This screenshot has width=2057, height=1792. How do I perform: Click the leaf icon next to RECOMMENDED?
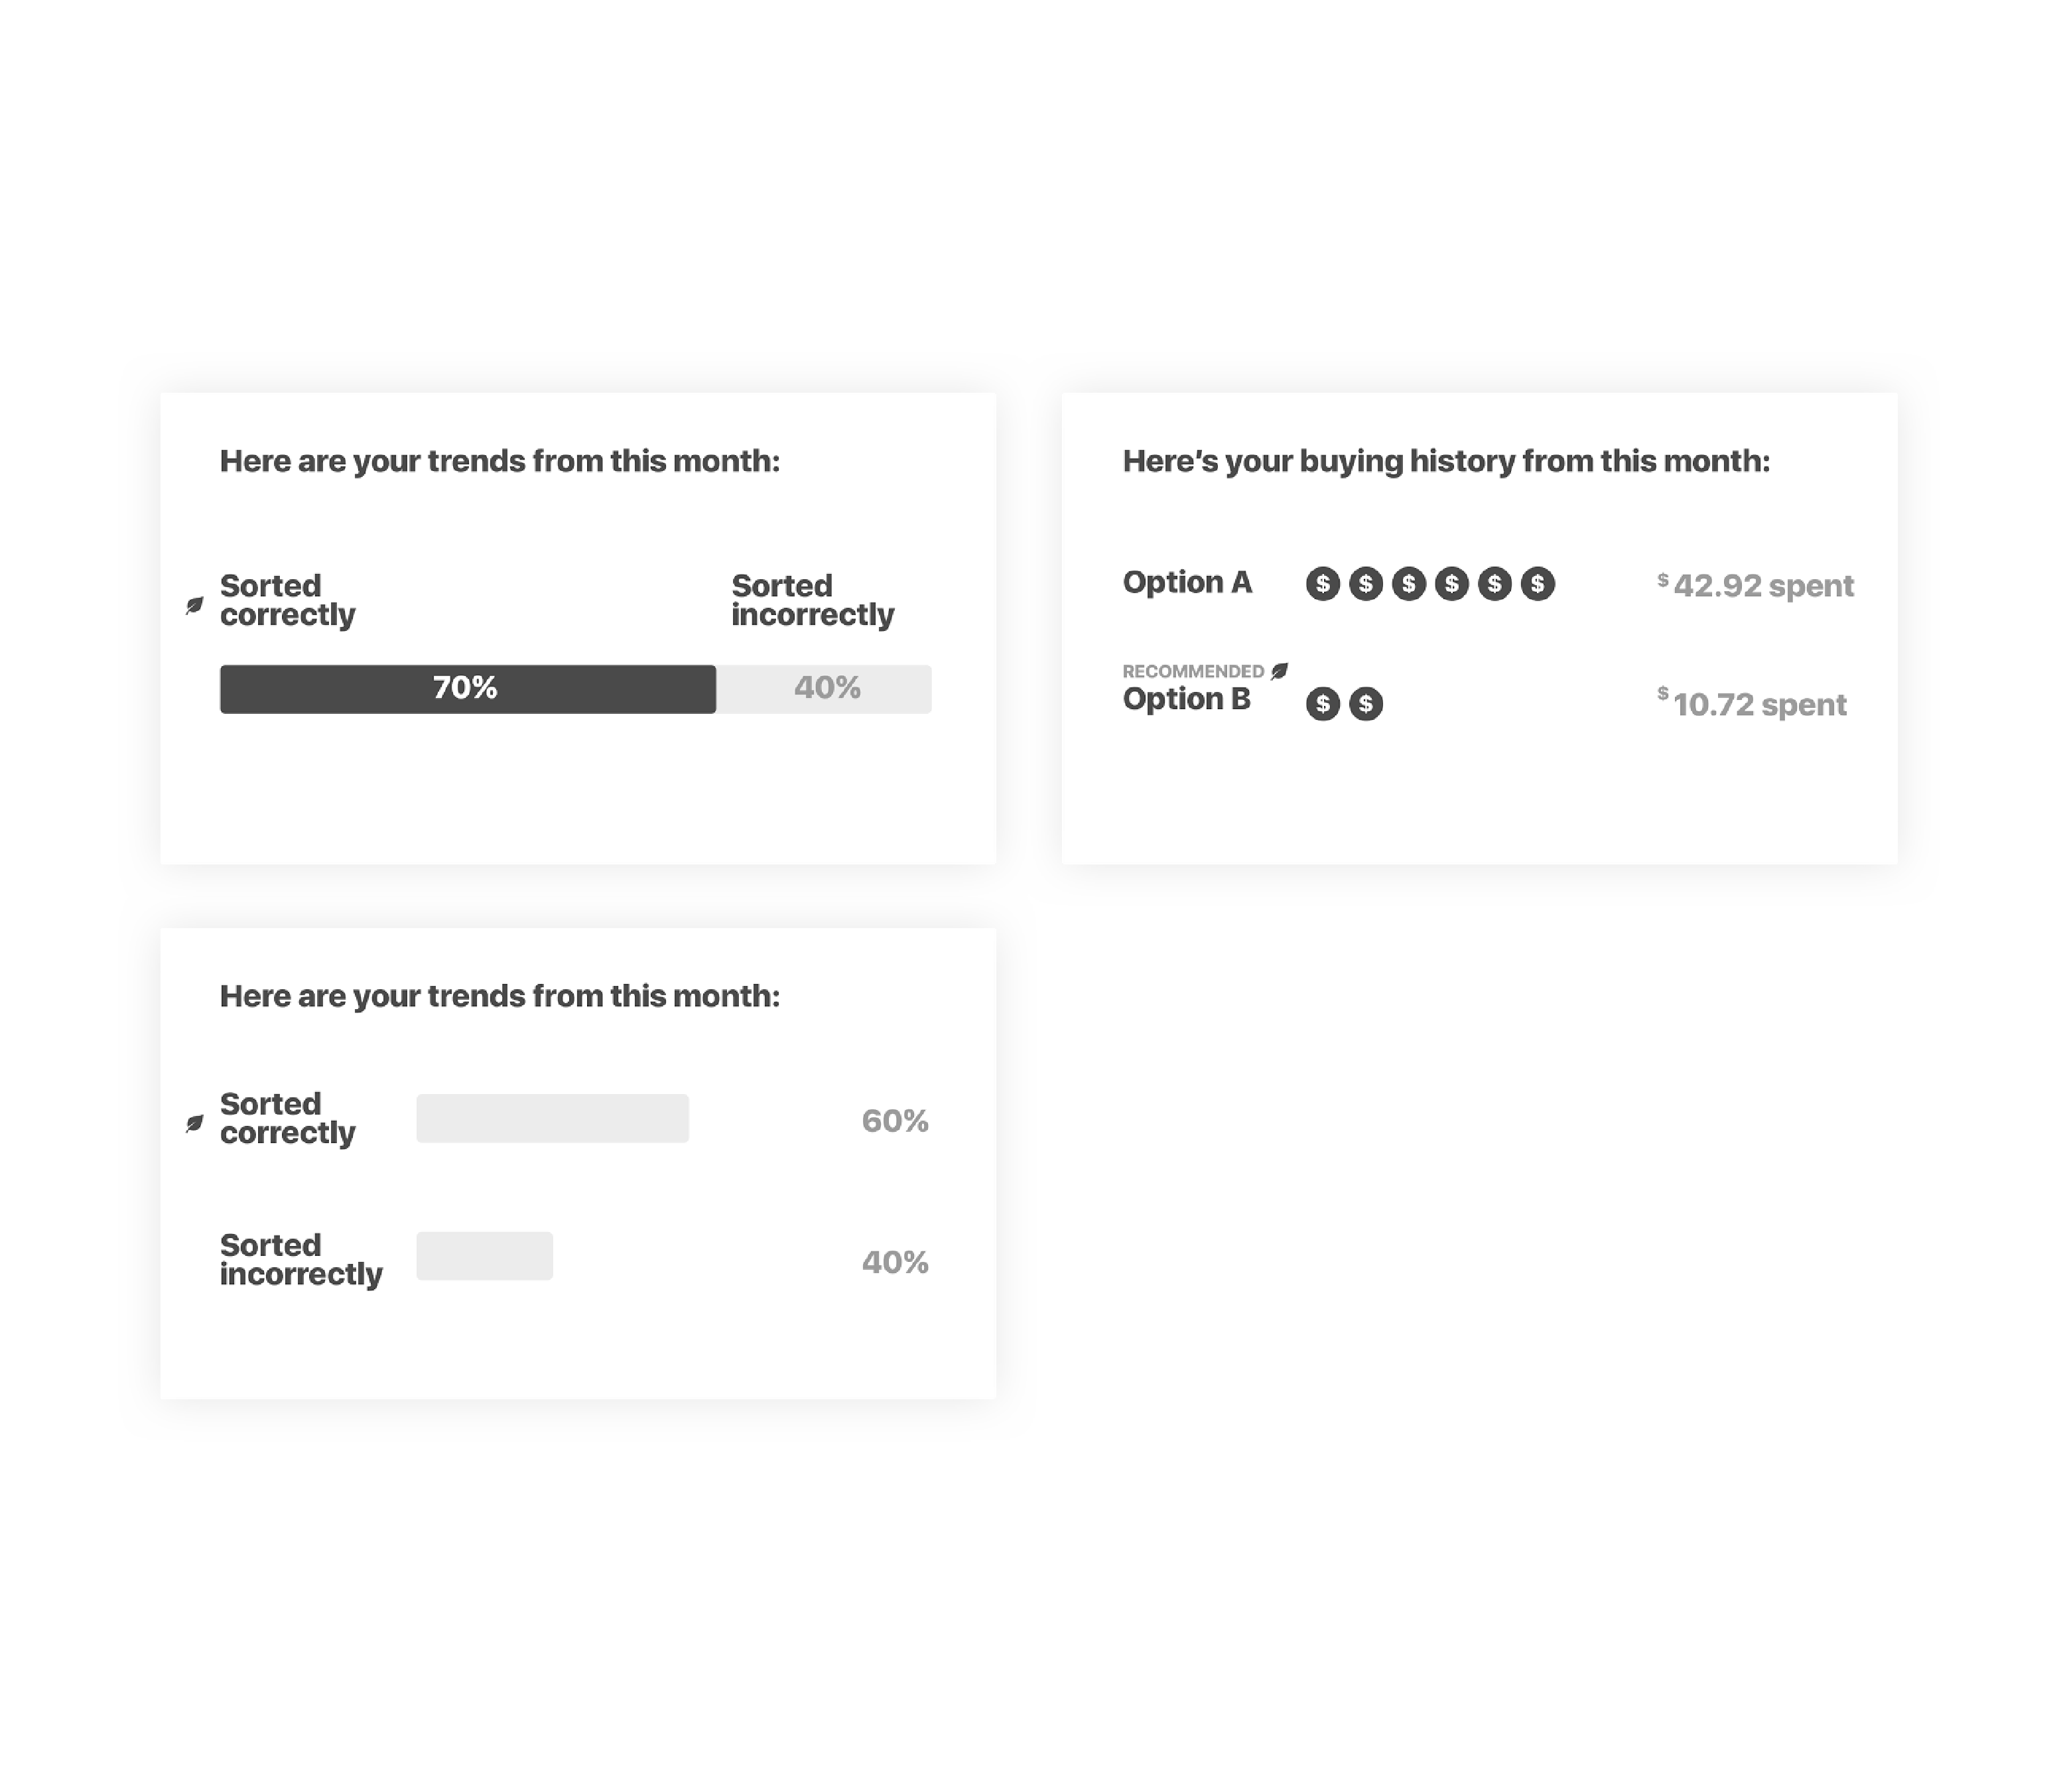[x=1279, y=671]
